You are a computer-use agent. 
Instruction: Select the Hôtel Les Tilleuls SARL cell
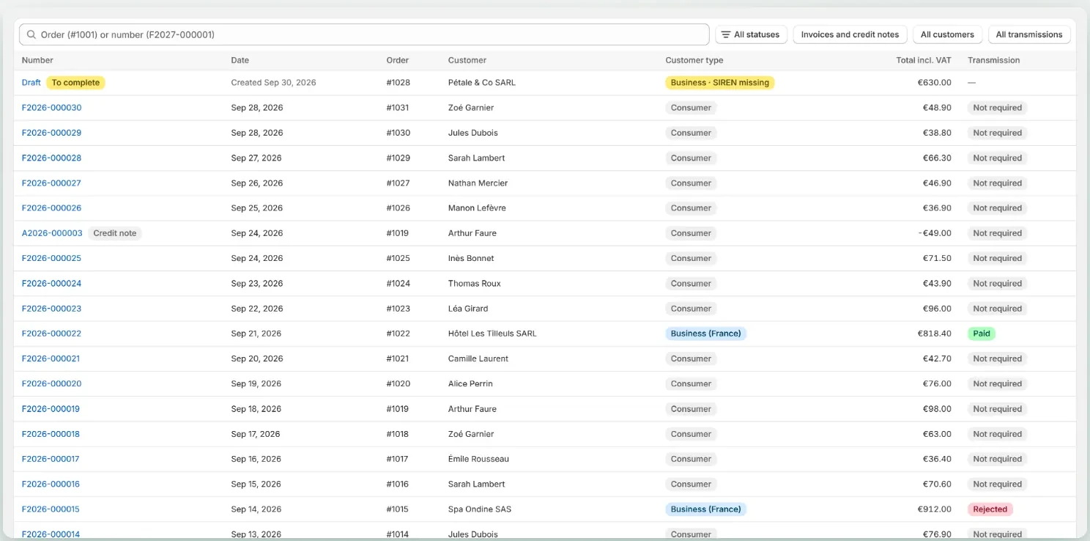click(x=492, y=334)
